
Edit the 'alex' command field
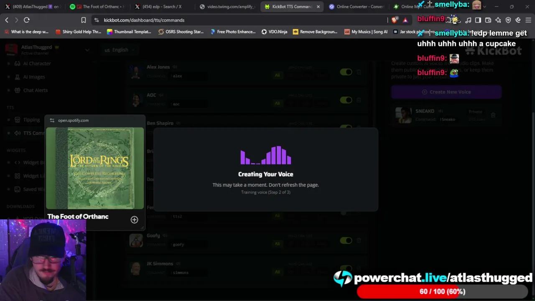188,76
